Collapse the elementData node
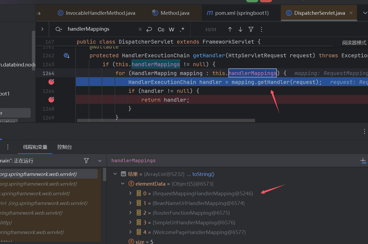The image size is (368, 244). tap(123, 184)
